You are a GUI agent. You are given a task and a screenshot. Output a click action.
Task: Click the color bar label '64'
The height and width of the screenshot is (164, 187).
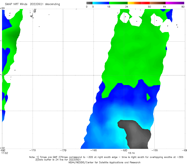point(165,7)
